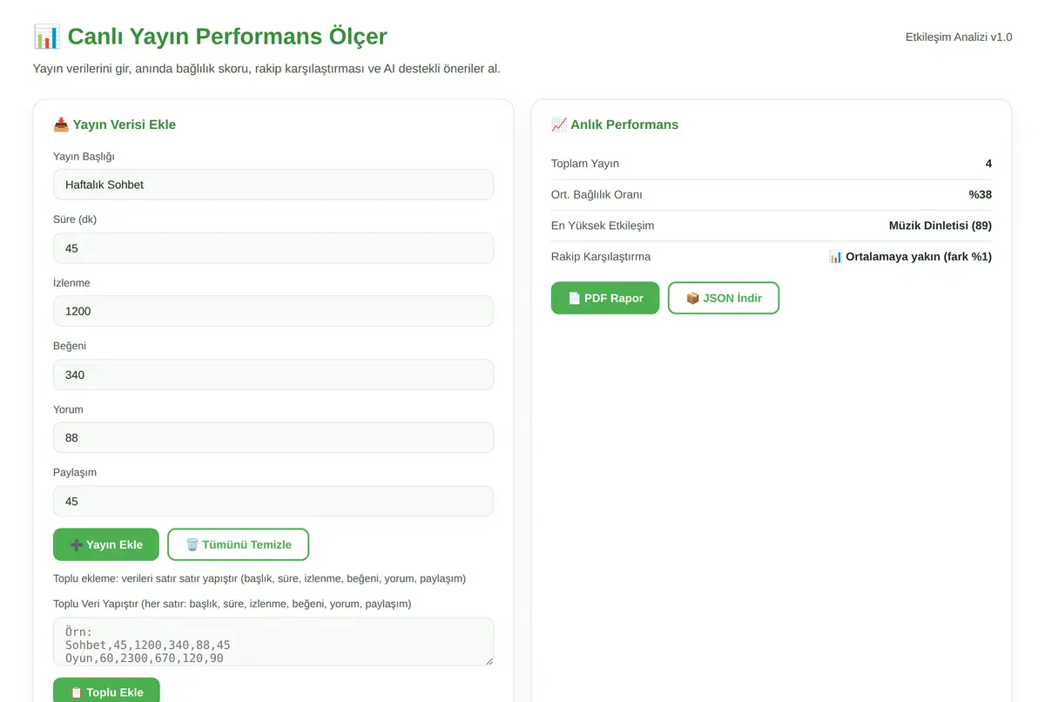Click the Ort. Bağlılık Oranı value %38
Screen dimensions: 1045x702
[981, 194]
